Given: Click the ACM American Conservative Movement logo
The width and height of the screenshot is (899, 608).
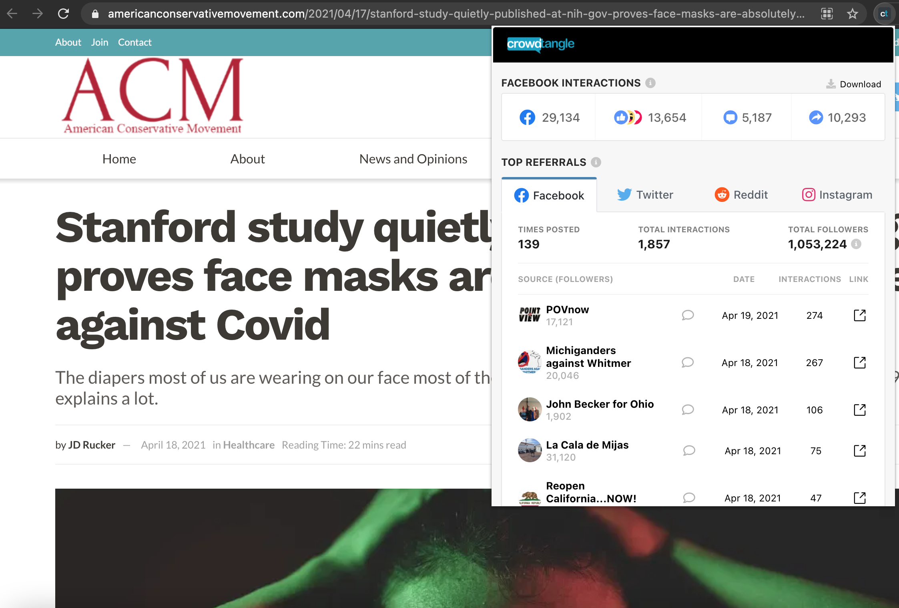Looking at the screenshot, I should click(x=153, y=96).
